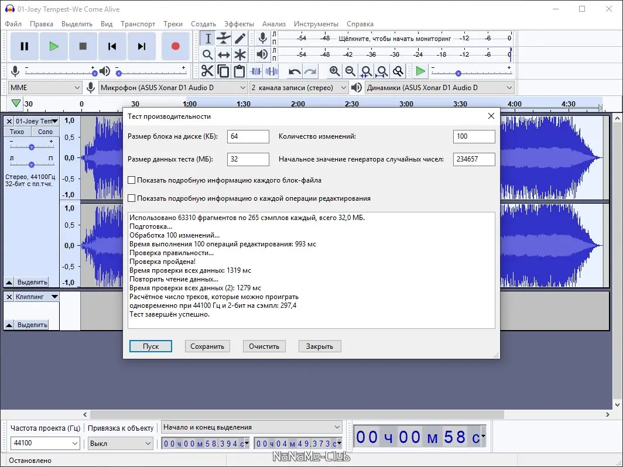Skip to start of track

[x=112, y=46]
